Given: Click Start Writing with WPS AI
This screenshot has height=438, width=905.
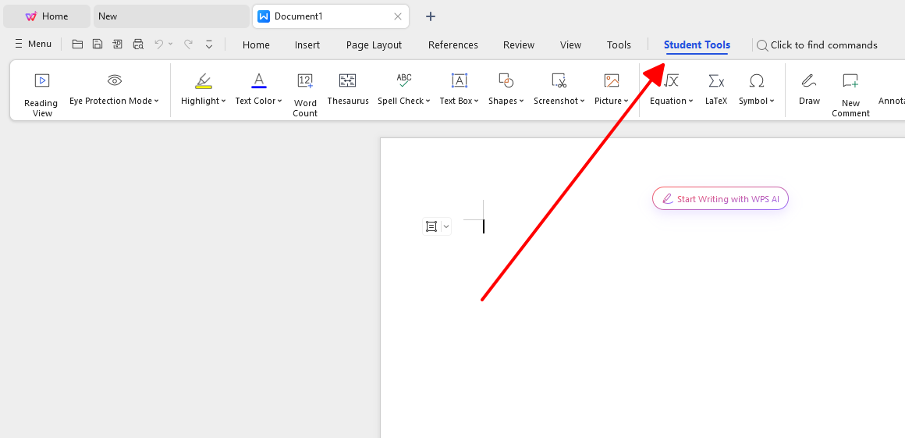Looking at the screenshot, I should coord(720,199).
